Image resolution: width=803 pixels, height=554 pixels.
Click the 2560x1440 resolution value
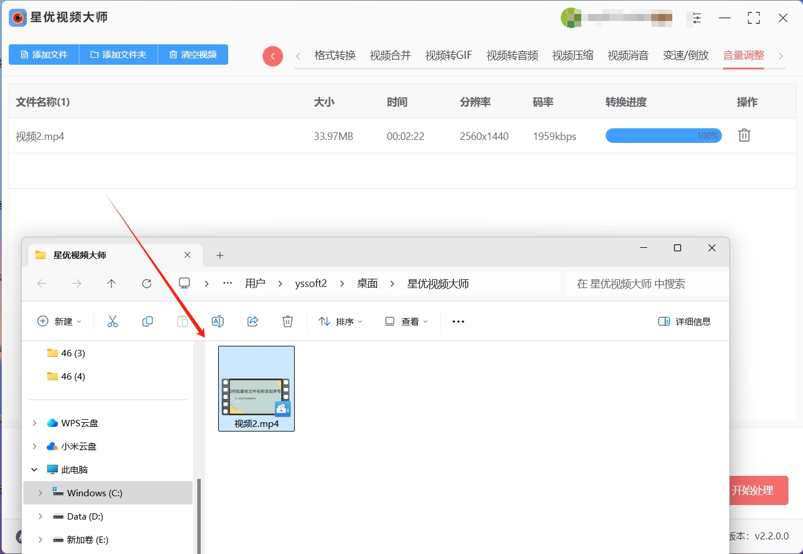(484, 136)
